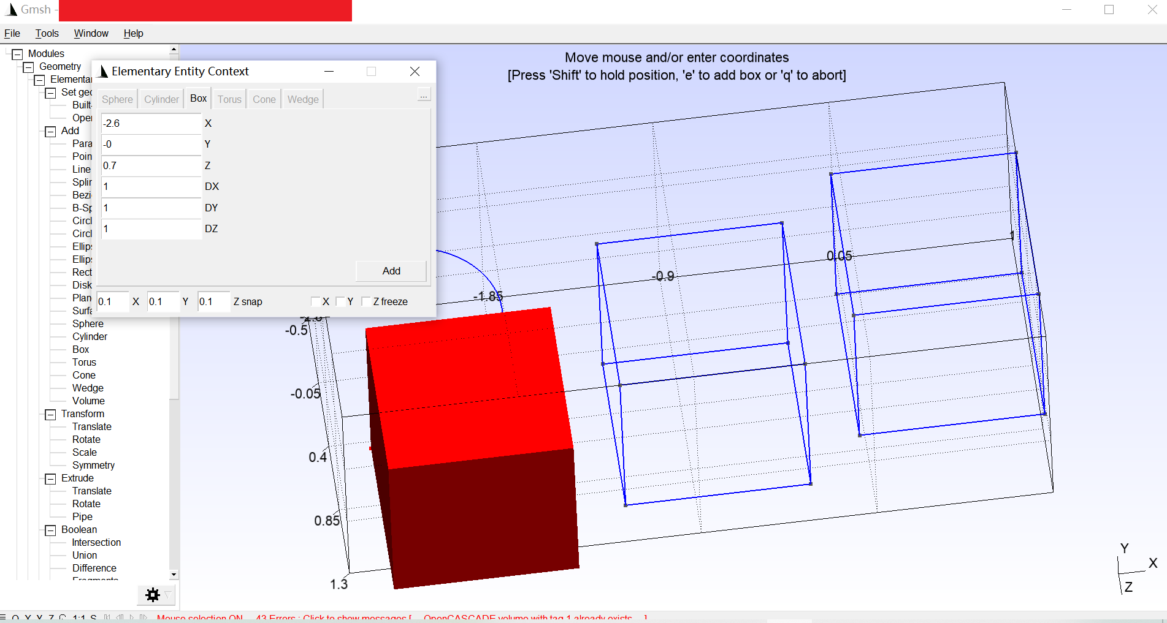Viewport: 1167px width, 623px height.
Task: Switch to the Sphere tab
Action: [117, 99]
